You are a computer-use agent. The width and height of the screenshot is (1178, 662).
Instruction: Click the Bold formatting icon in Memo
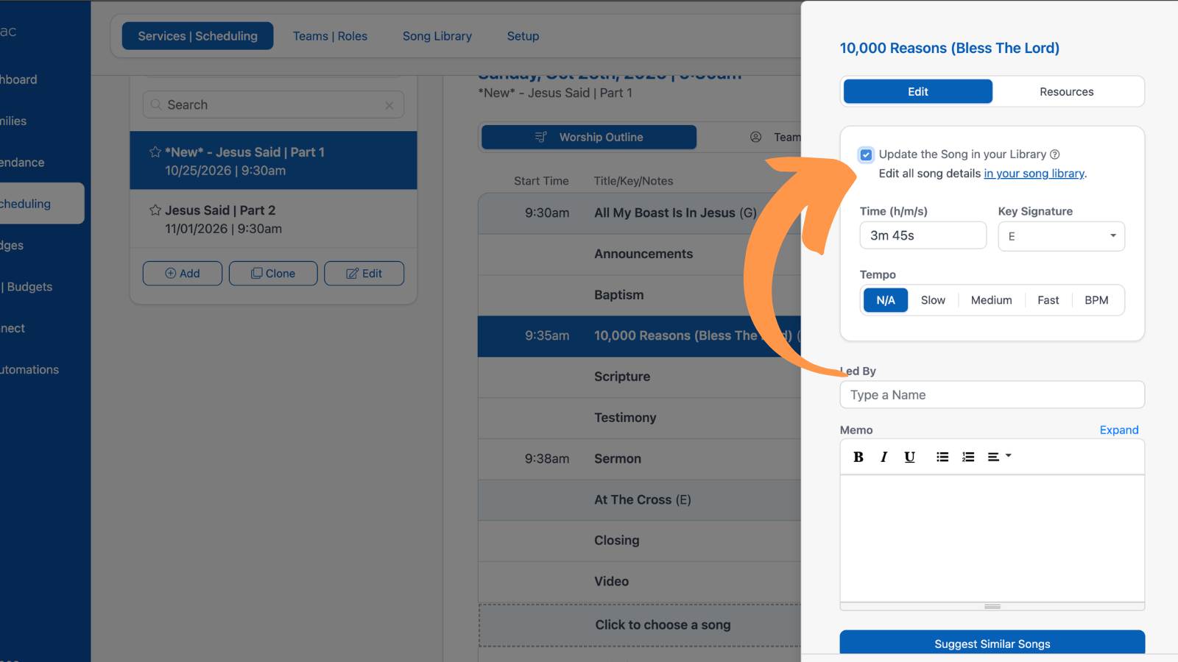pyautogui.click(x=858, y=457)
